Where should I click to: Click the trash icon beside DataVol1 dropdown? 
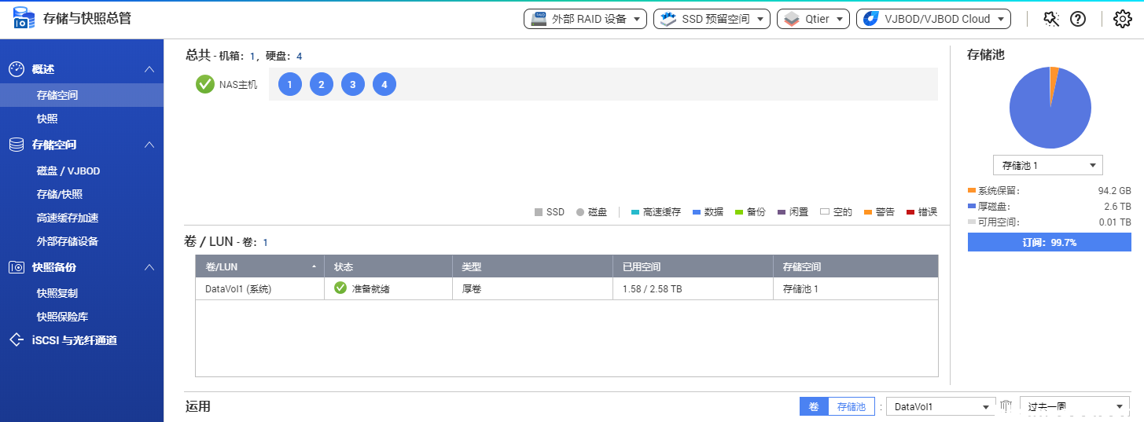tap(1006, 406)
